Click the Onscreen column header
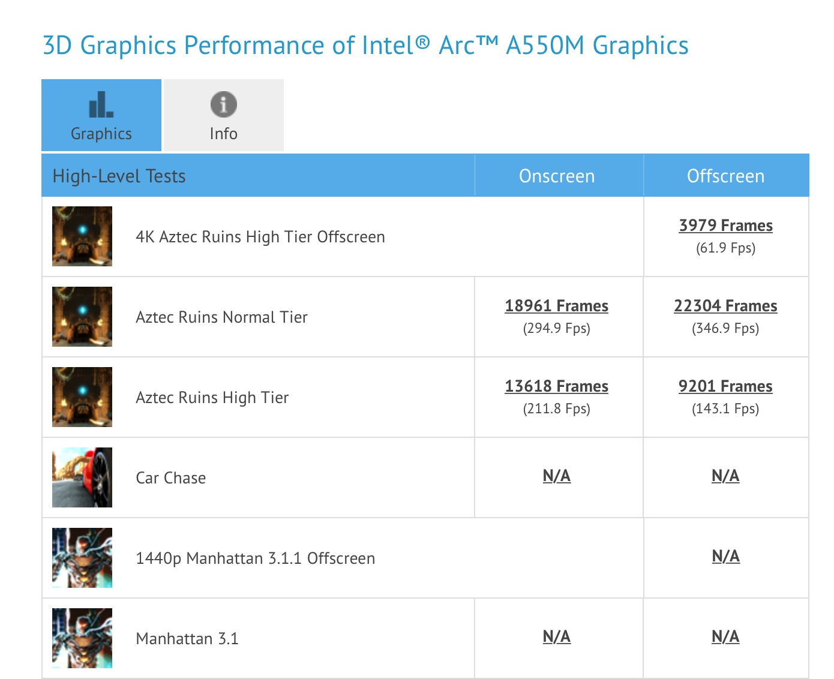This screenshot has width=834, height=679. pos(556,176)
